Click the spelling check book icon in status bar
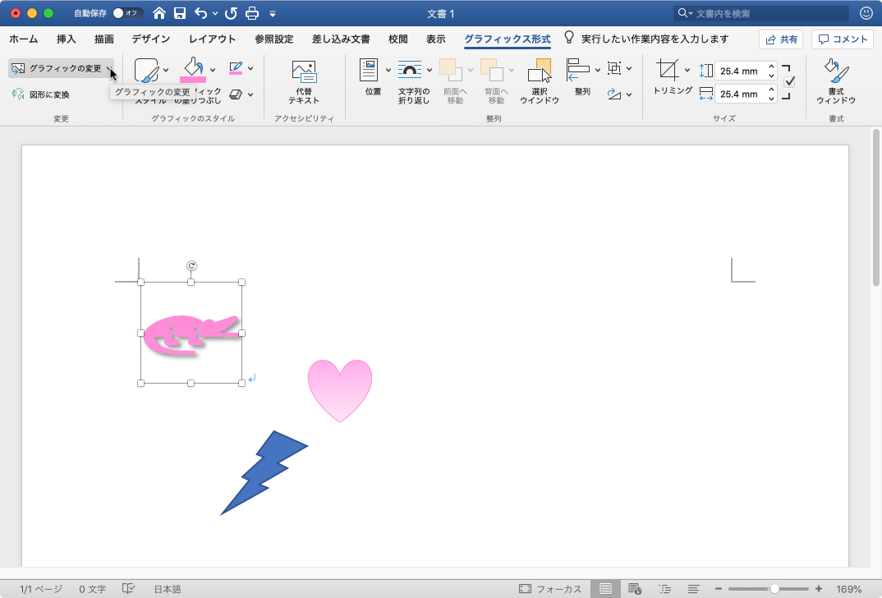Viewport: 882px width, 598px height. (128, 588)
